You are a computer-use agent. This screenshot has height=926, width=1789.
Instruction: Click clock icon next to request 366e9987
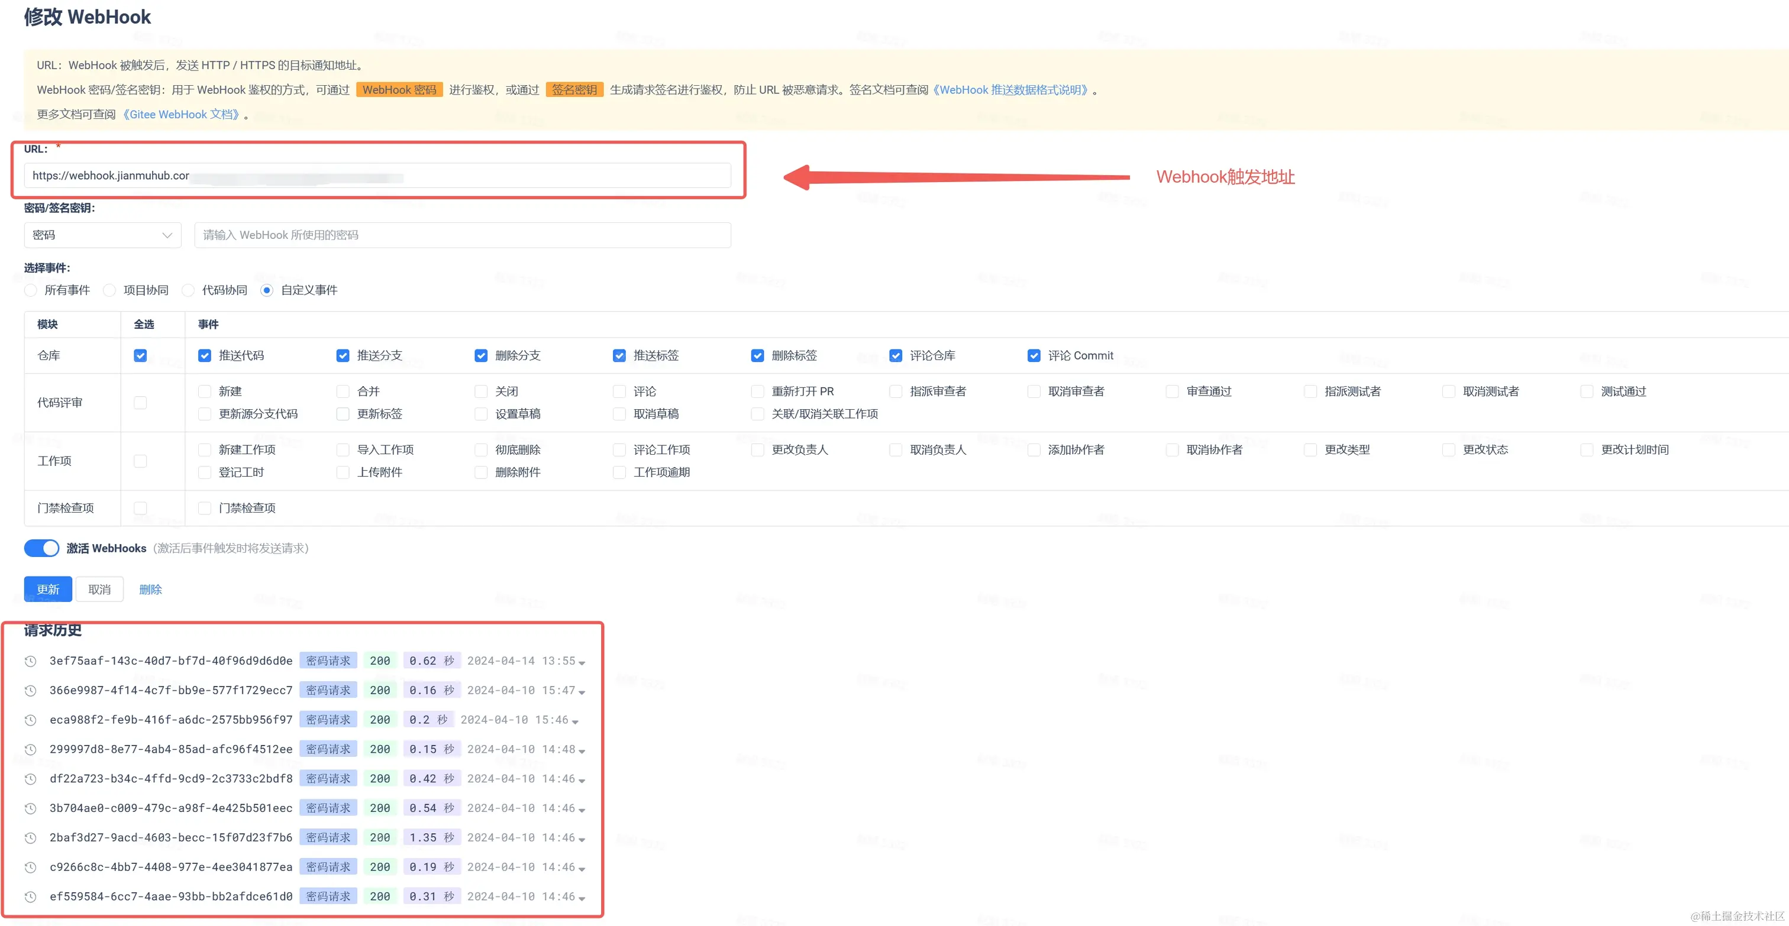coord(30,691)
